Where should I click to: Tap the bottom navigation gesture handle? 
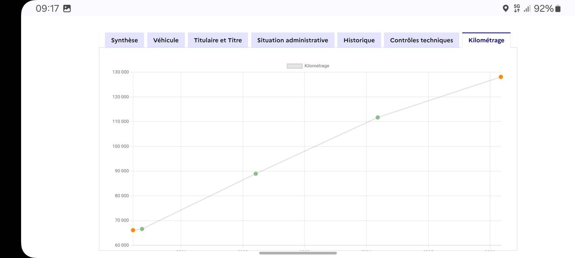point(298,253)
